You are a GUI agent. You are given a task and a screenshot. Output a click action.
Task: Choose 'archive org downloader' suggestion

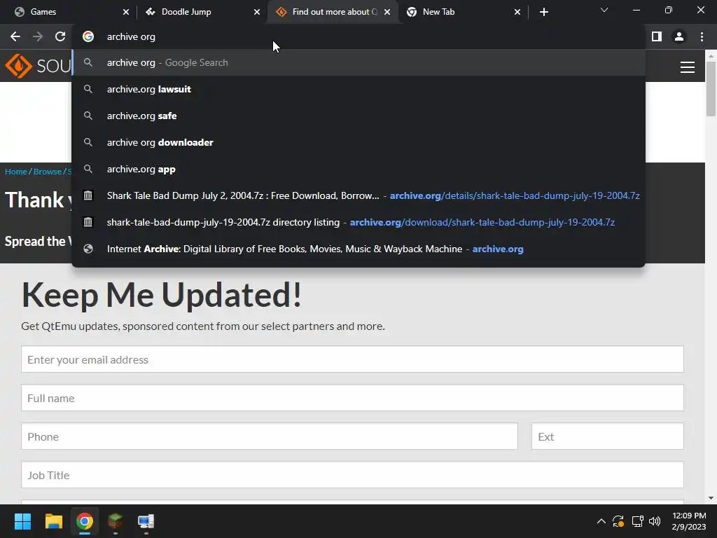(x=358, y=142)
